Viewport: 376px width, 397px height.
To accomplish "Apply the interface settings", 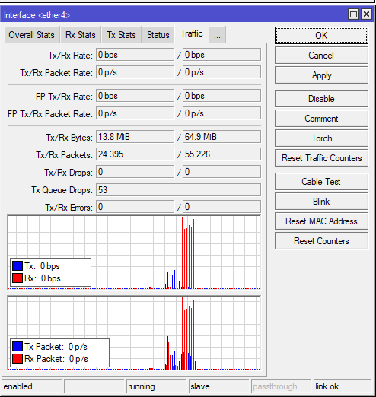I will (x=321, y=75).
